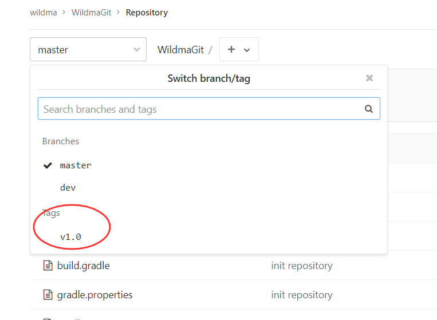
Task: Open the build.gradle file
Action: tap(83, 266)
